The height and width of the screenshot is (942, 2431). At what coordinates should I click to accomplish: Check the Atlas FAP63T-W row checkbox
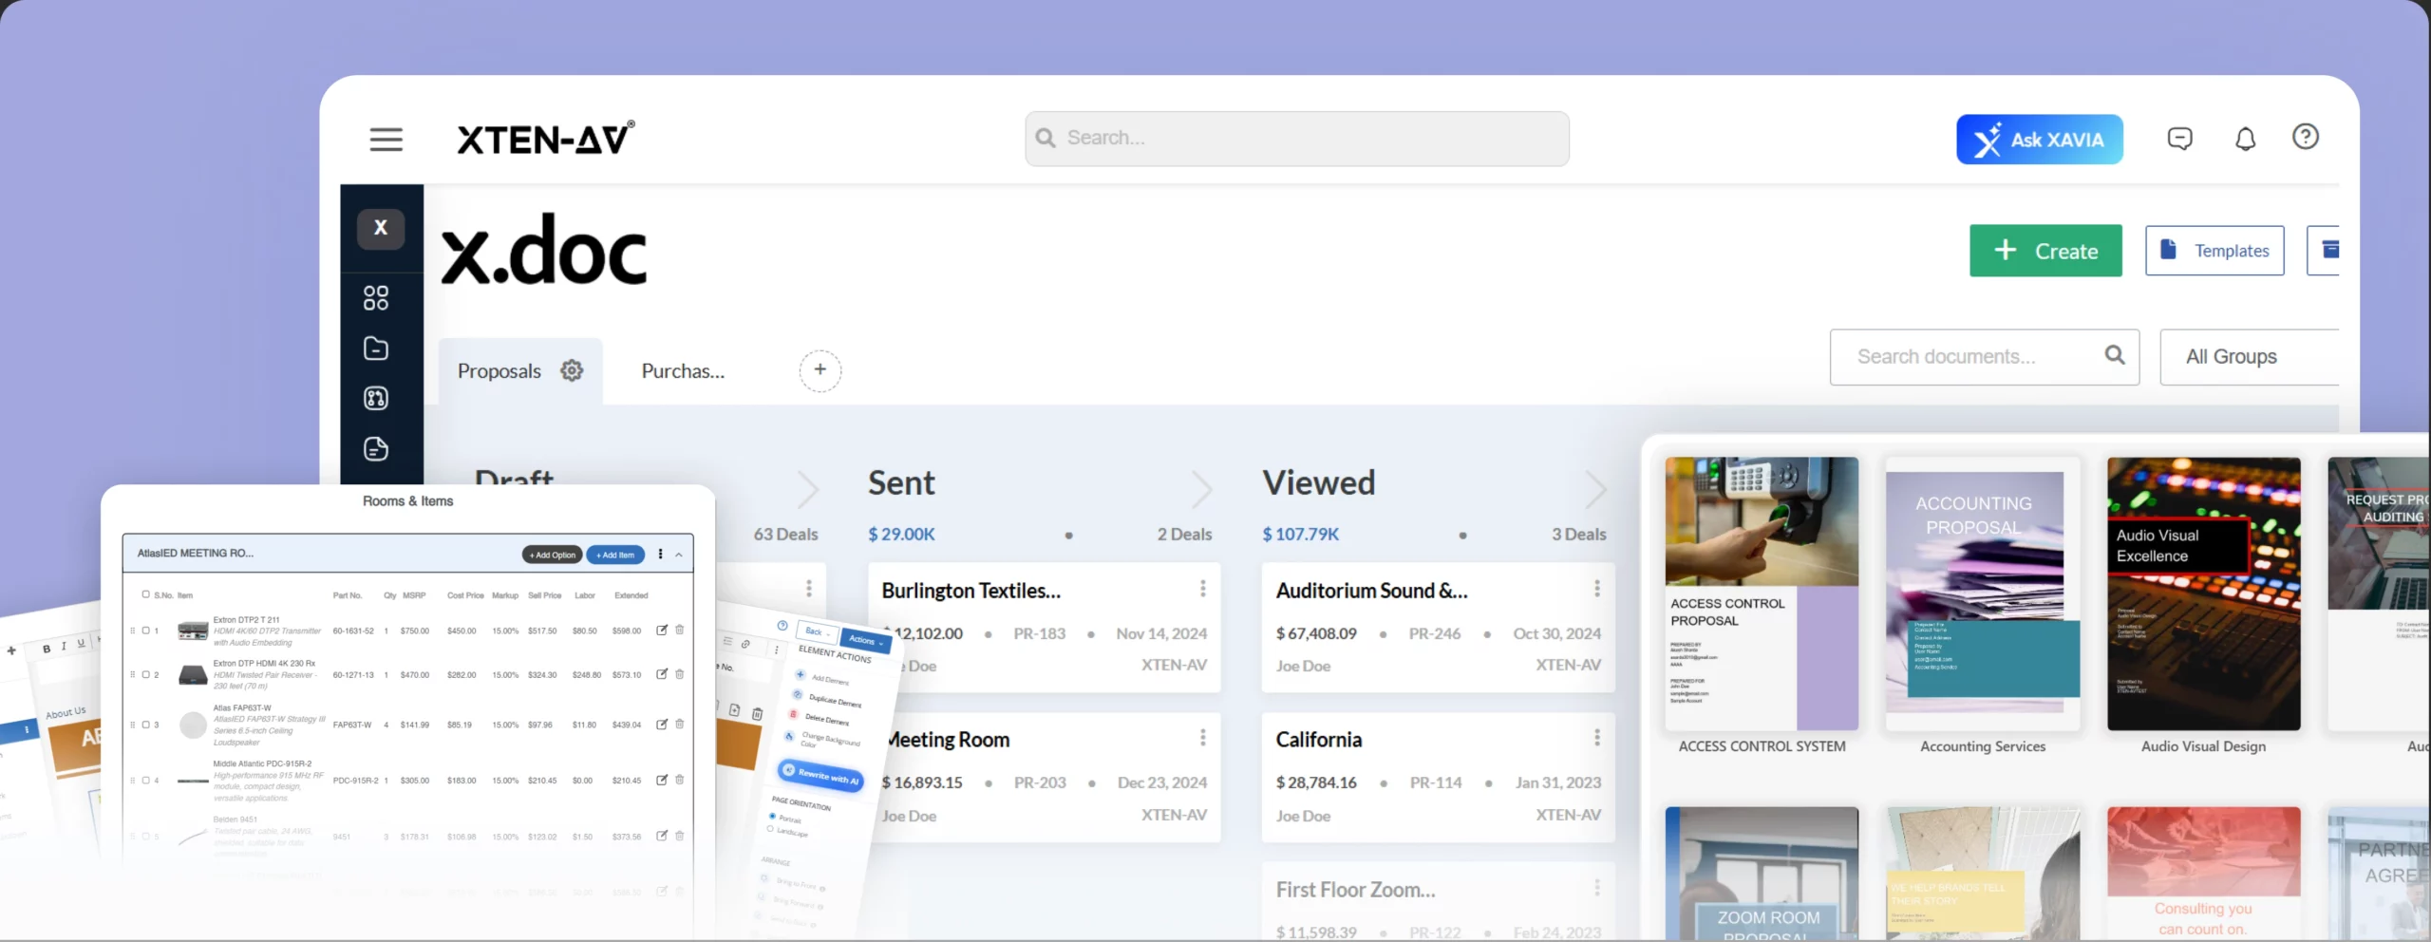145,725
